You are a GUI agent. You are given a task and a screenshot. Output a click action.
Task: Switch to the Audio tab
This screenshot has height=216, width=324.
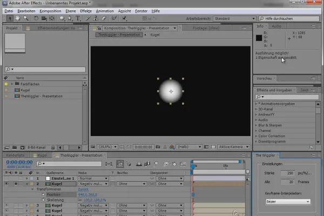point(276,26)
